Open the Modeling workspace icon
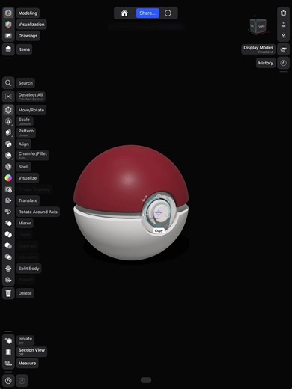292x389 pixels. 8,13
